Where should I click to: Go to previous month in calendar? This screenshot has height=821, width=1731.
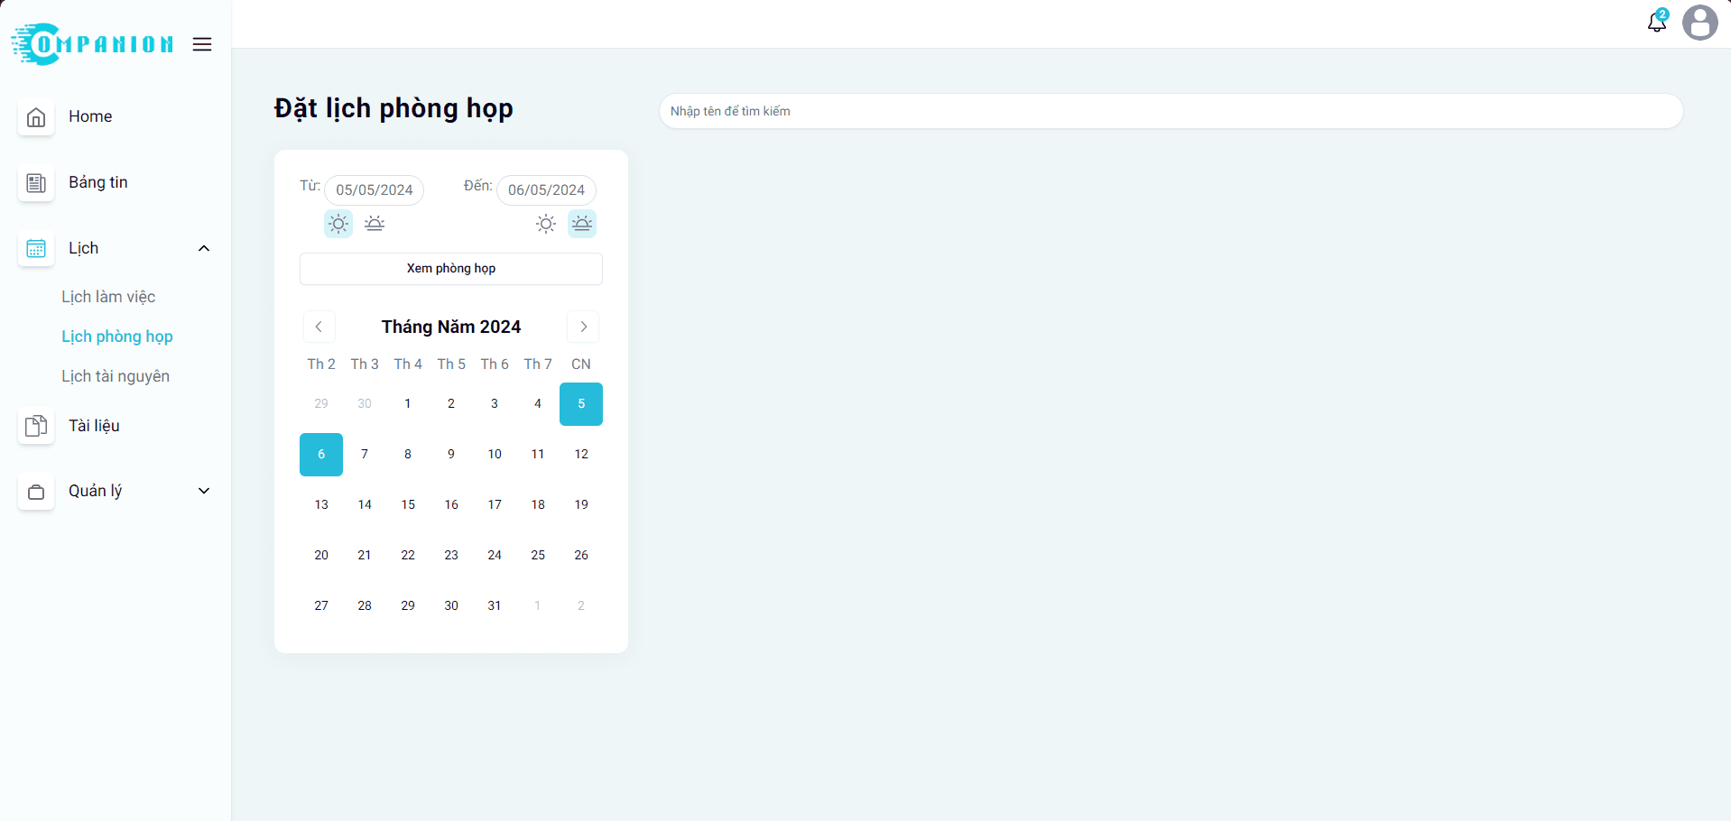coord(319,327)
